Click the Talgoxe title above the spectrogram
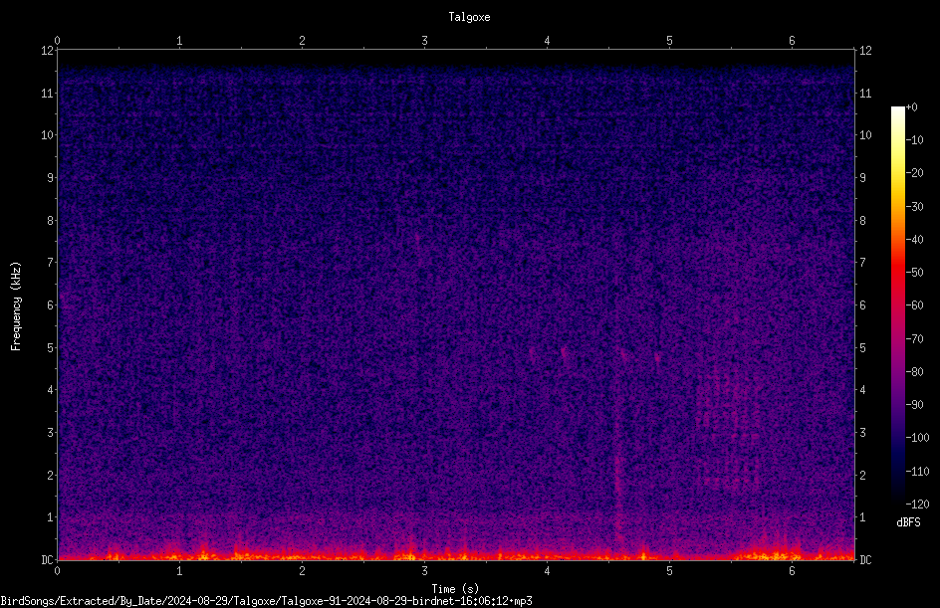The image size is (940, 608). pyautogui.click(x=469, y=17)
